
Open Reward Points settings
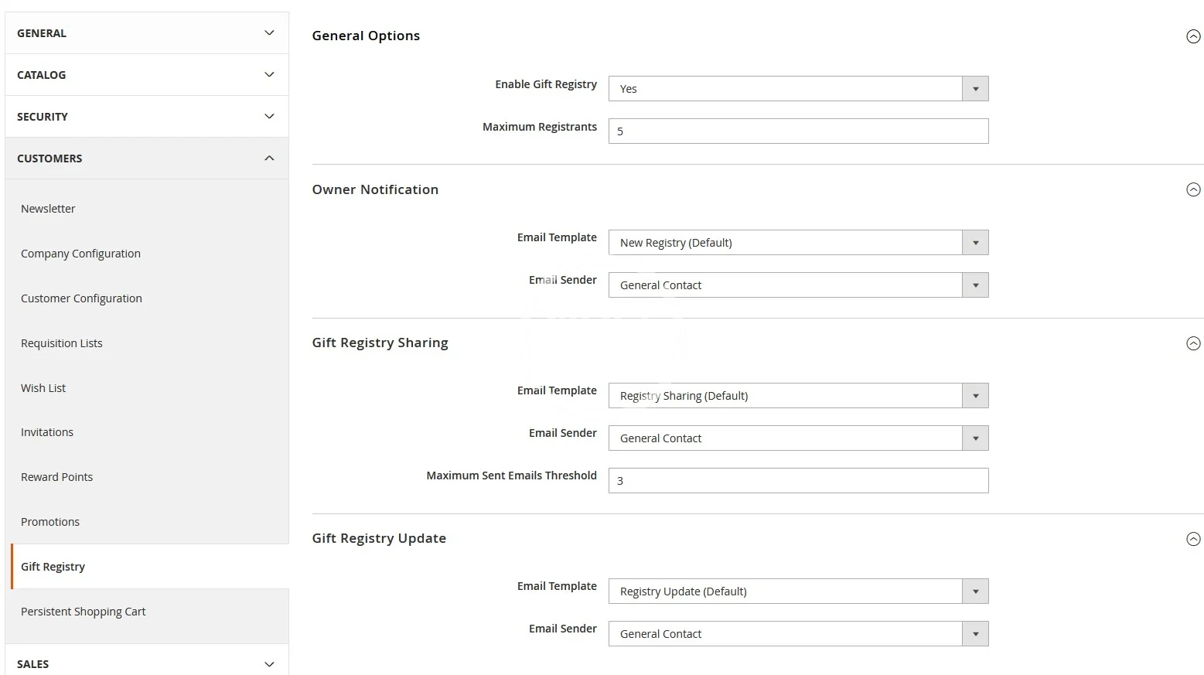click(x=56, y=477)
